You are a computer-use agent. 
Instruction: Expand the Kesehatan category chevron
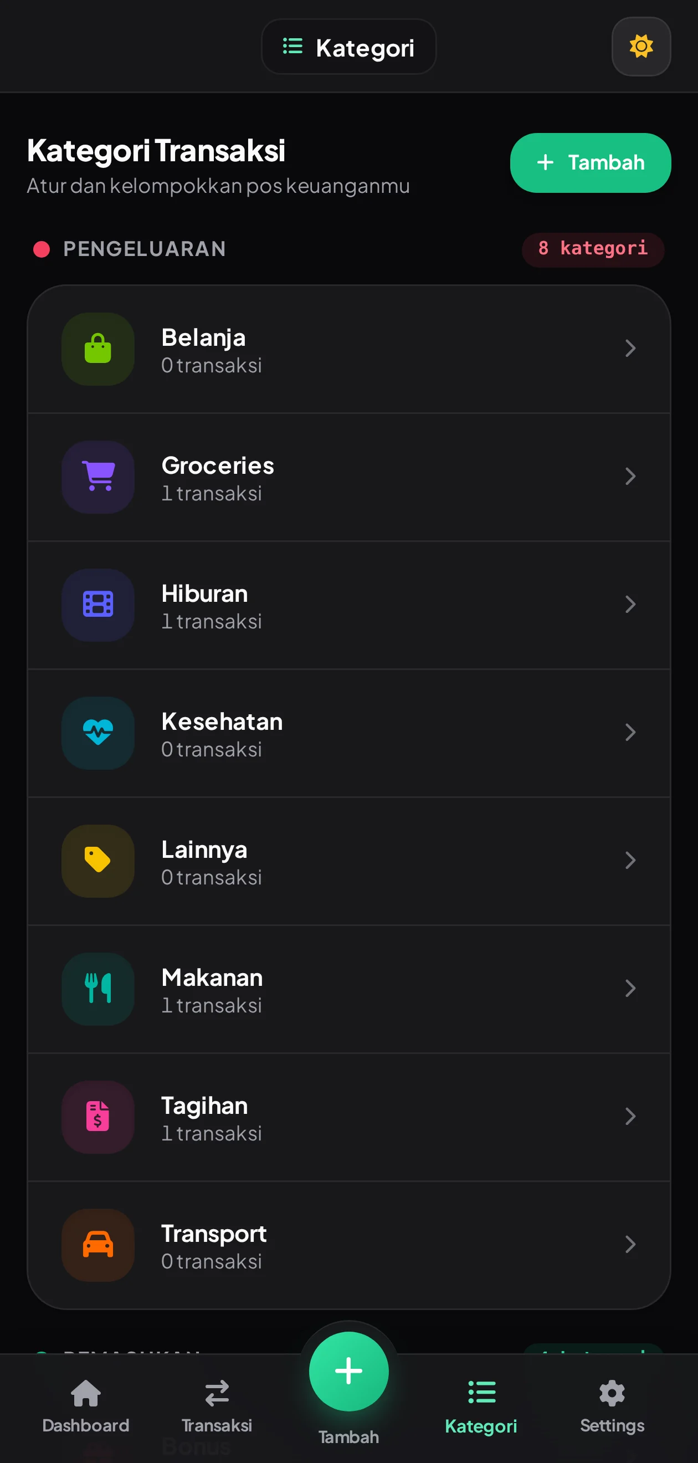point(630,732)
